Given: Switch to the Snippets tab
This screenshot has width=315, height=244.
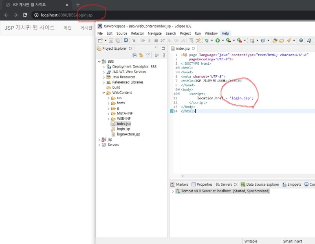Looking at the screenshot, I should (x=292, y=185).
